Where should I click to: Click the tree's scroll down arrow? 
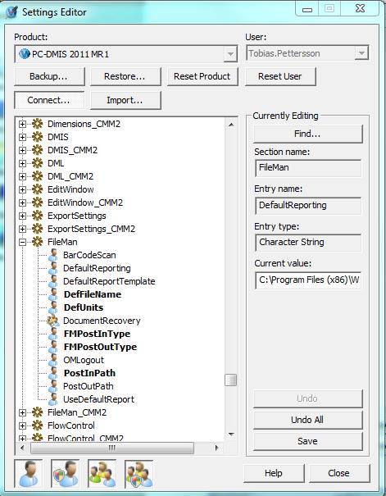coord(231,434)
